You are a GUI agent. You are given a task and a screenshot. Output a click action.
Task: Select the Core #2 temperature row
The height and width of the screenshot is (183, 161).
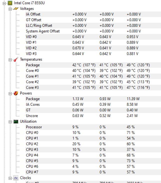pyautogui.click(x=93, y=82)
